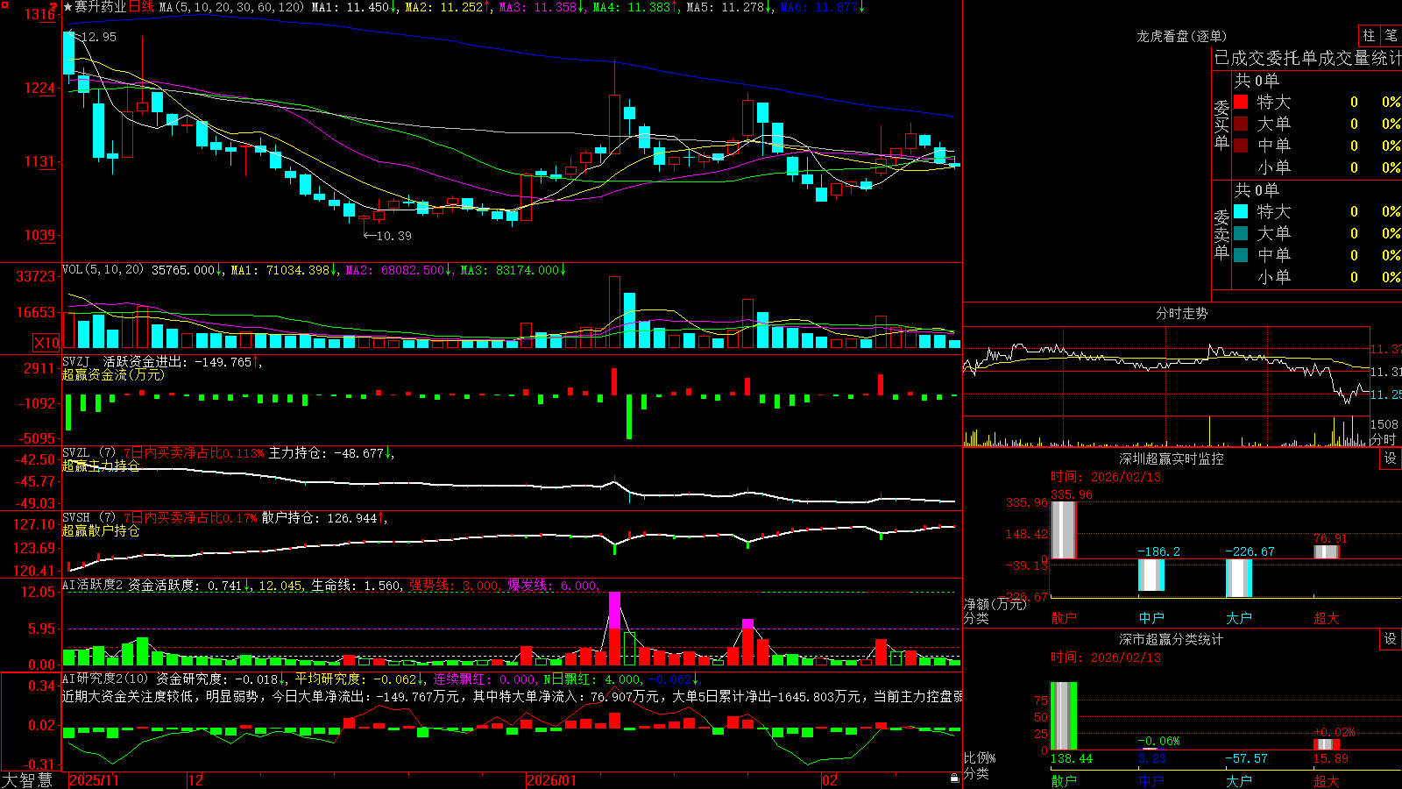Click the 深圳超赢实时监控 panel title
Screen dimensions: 1402x789
point(1171,458)
